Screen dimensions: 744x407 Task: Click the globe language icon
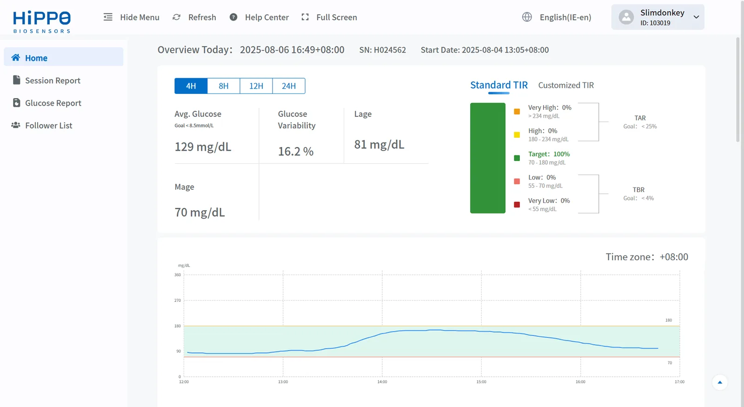(x=527, y=17)
